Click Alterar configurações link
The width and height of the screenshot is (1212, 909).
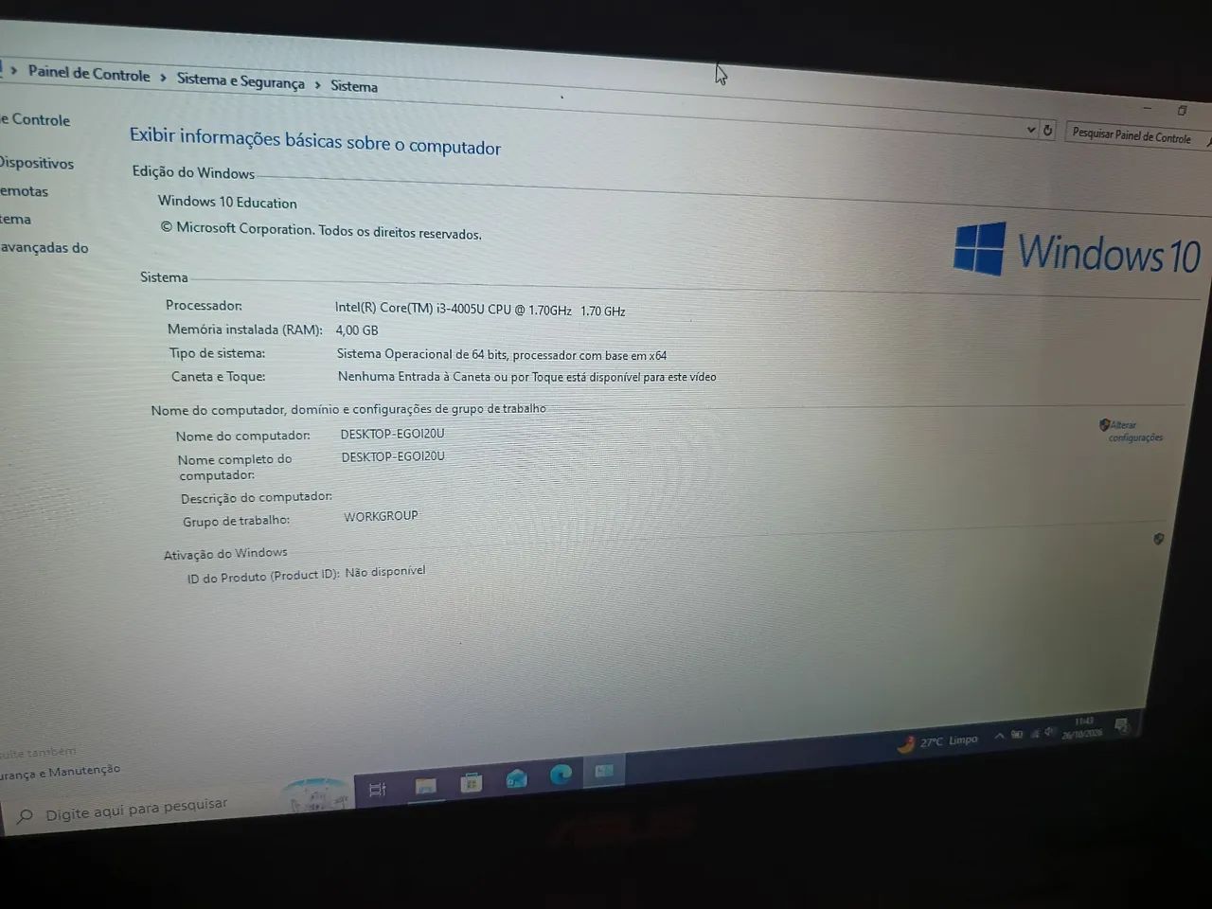1134,431
